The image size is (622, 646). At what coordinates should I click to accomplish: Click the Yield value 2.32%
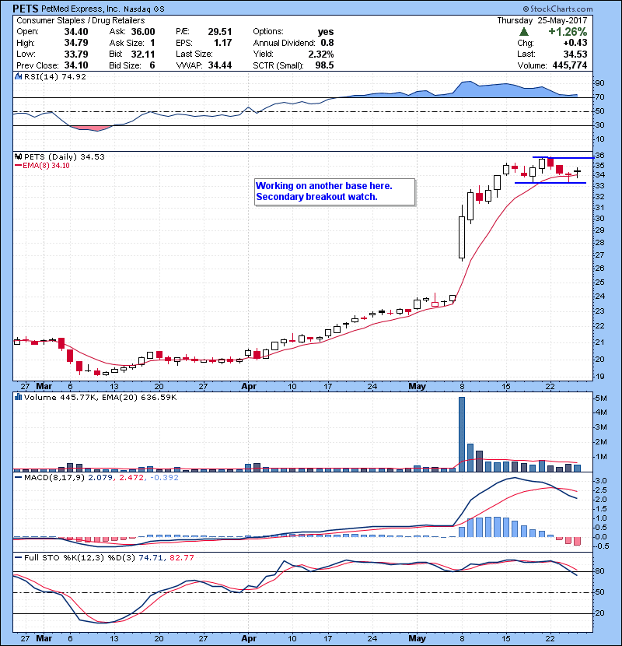tap(321, 54)
